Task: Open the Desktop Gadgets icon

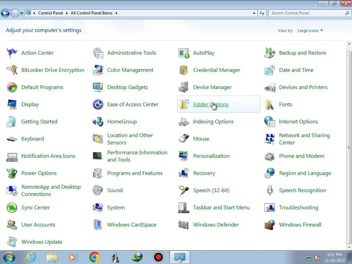Action: pos(98,87)
